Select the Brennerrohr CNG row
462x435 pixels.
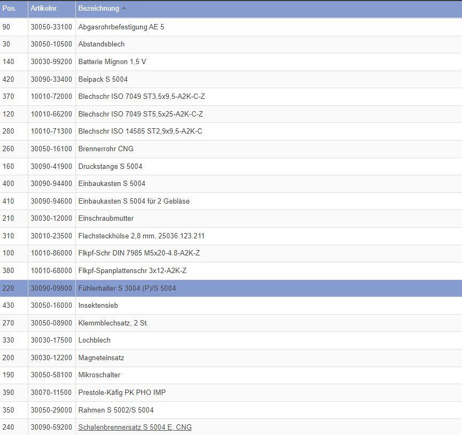click(106, 149)
